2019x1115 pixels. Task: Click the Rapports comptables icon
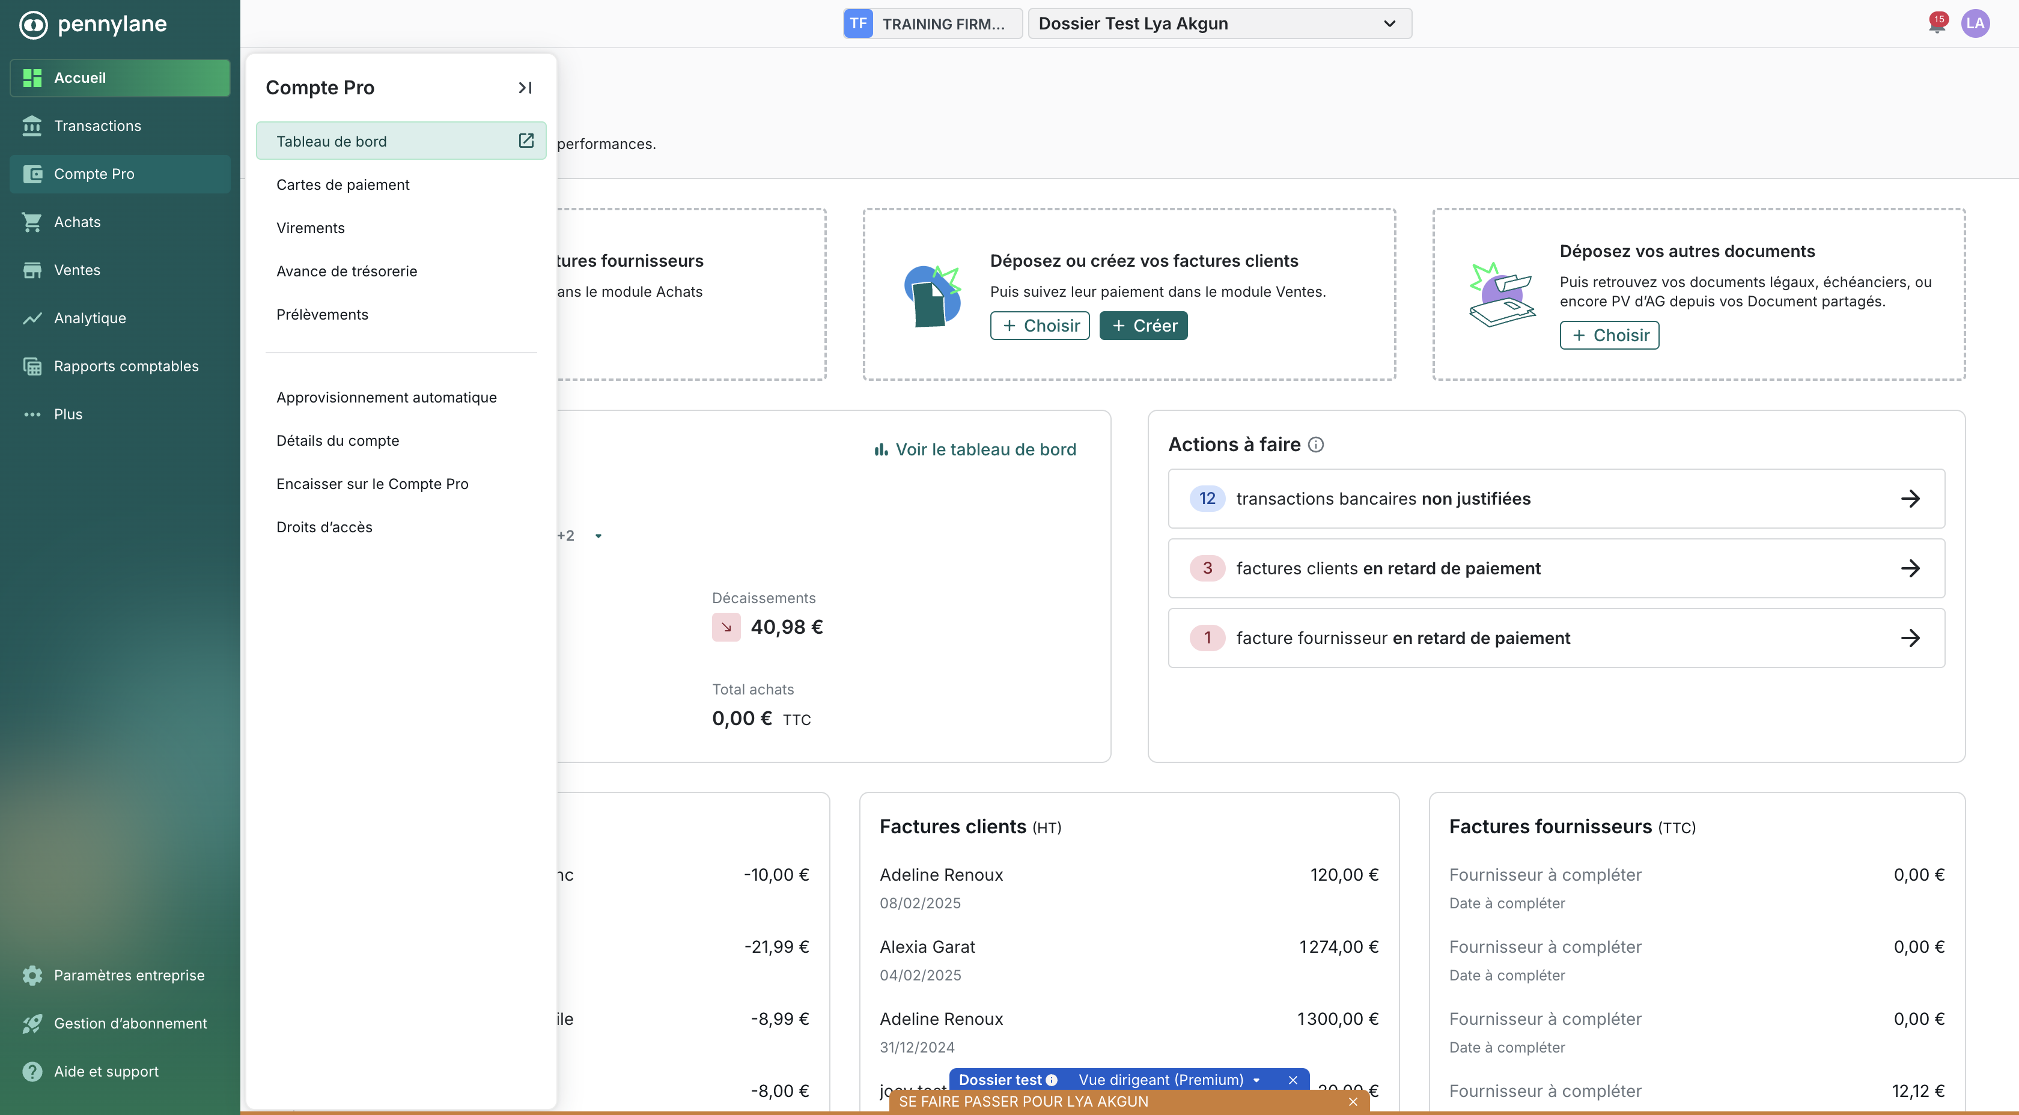[x=32, y=366]
